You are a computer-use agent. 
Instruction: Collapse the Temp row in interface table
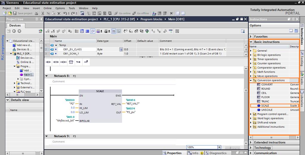coord(56,45)
